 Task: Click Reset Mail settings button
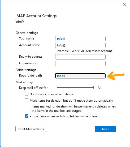tap(31, 129)
